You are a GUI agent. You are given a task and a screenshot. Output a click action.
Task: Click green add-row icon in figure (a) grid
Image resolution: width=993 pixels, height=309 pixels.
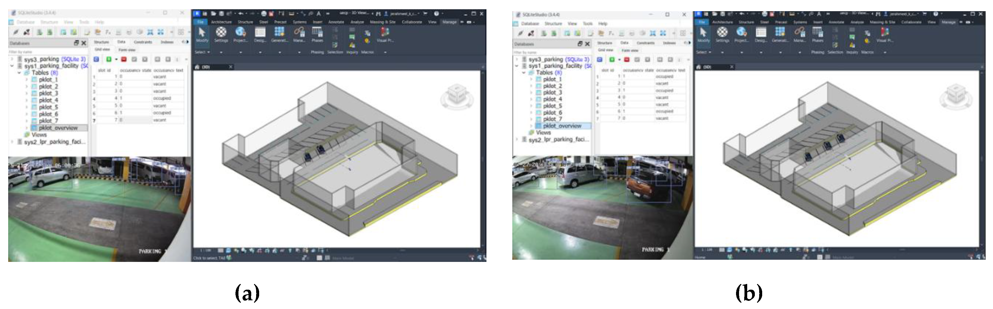(x=109, y=59)
